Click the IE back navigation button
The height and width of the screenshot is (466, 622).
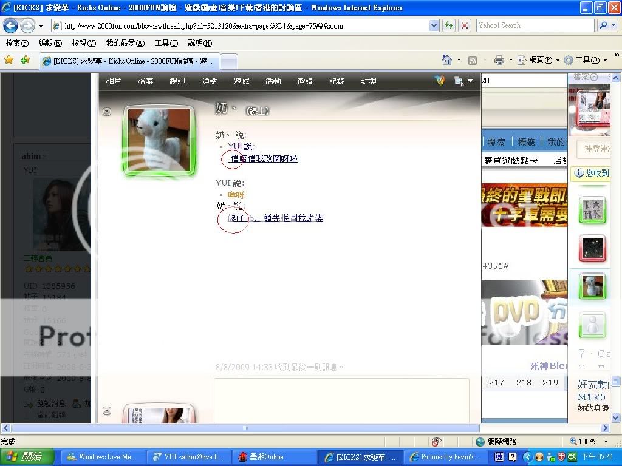pyautogui.click(x=11, y=25)
